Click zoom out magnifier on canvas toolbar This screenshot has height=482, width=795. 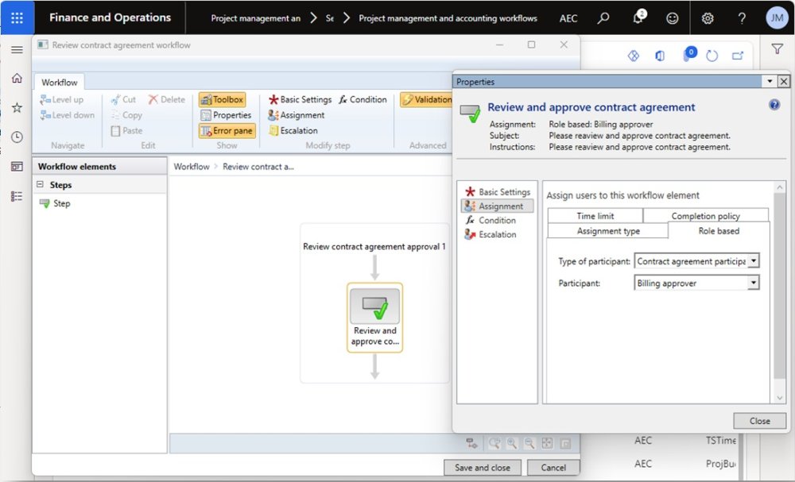click(x=529, y=444)
